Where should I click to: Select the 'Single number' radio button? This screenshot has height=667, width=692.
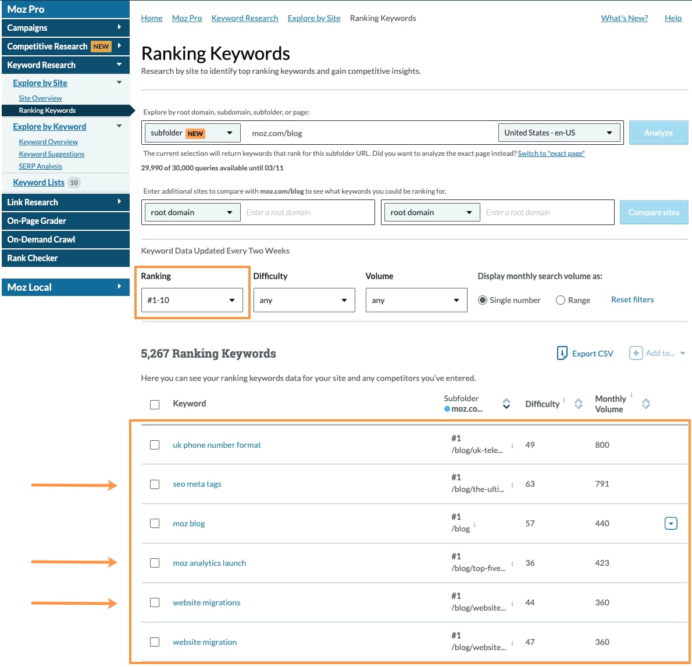[483, 300]
